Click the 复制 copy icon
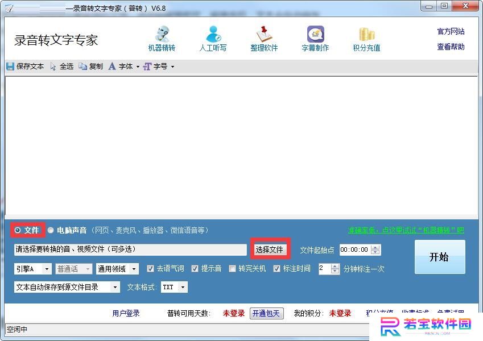Image resolution: width=483 pixels, height=341 pixels. point(82,66)
